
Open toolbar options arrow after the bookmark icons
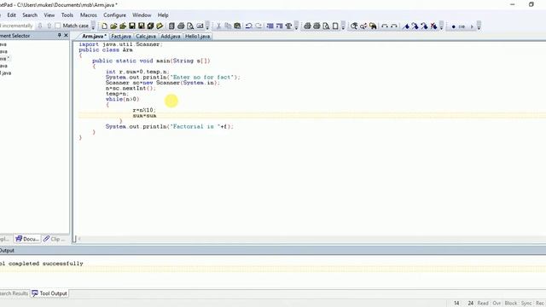click(441, 26)
